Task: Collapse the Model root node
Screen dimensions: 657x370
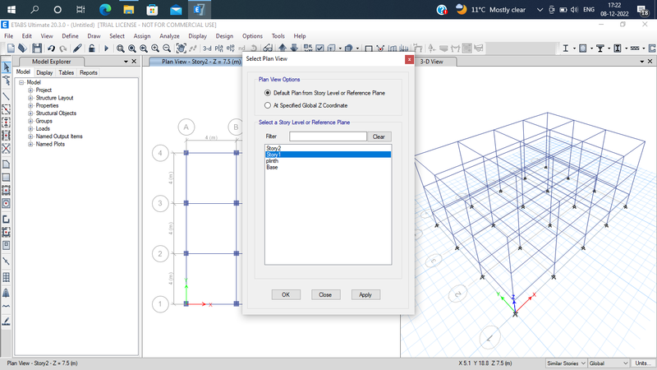Action: coord(21,83)
